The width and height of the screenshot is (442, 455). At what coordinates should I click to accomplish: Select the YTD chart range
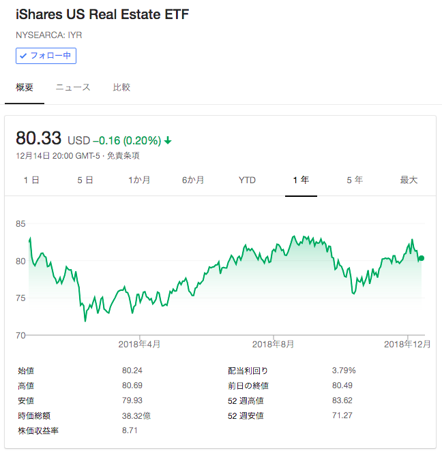click(x=247, y=181)
